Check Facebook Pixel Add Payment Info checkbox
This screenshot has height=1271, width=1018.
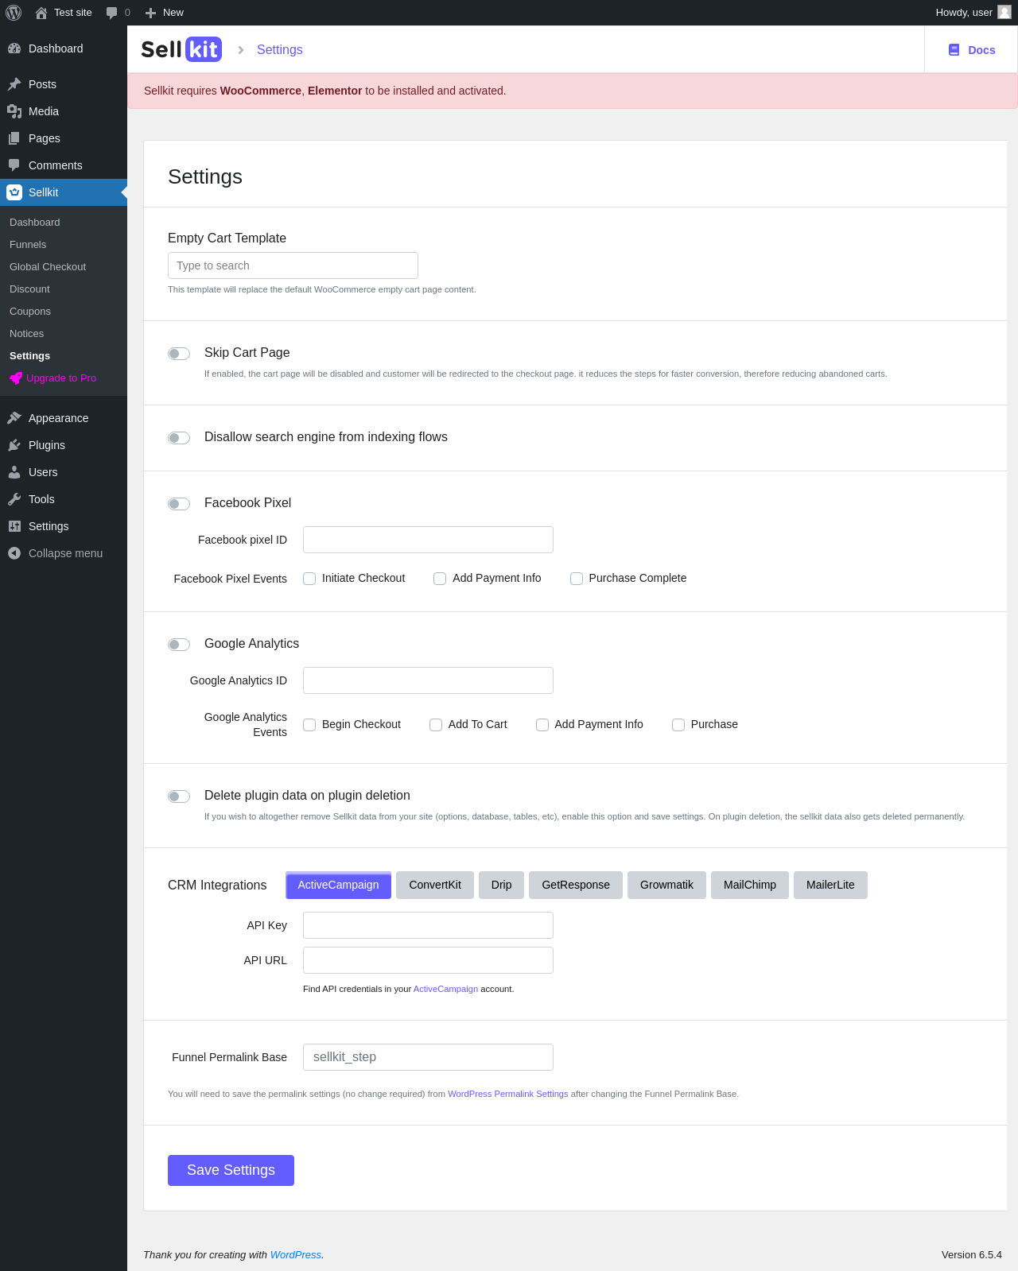tap(440, 579)
